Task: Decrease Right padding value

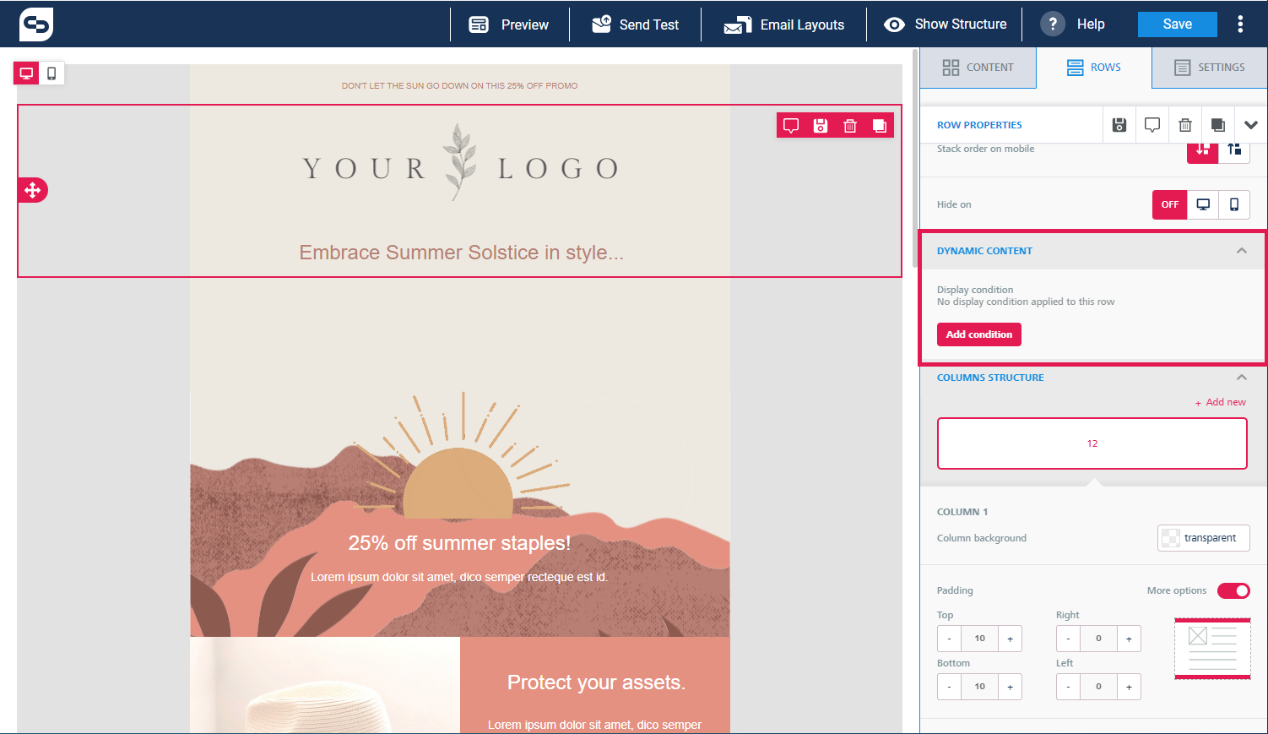Action: pyautogui.click(x=1068, y=639)
